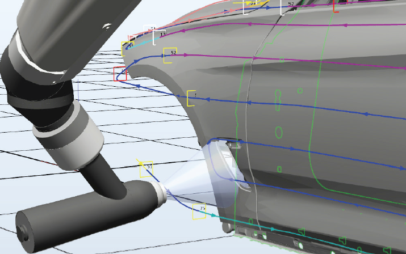The width and height of the screenshot is (406, 254).
Task: Click the small green circle on door
Action: 300,91
